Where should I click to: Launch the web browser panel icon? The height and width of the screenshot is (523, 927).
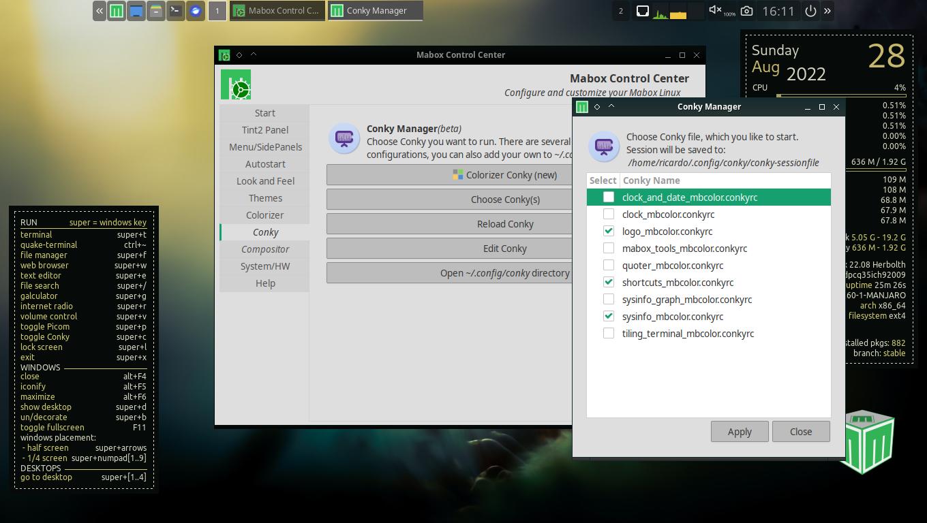196,11
